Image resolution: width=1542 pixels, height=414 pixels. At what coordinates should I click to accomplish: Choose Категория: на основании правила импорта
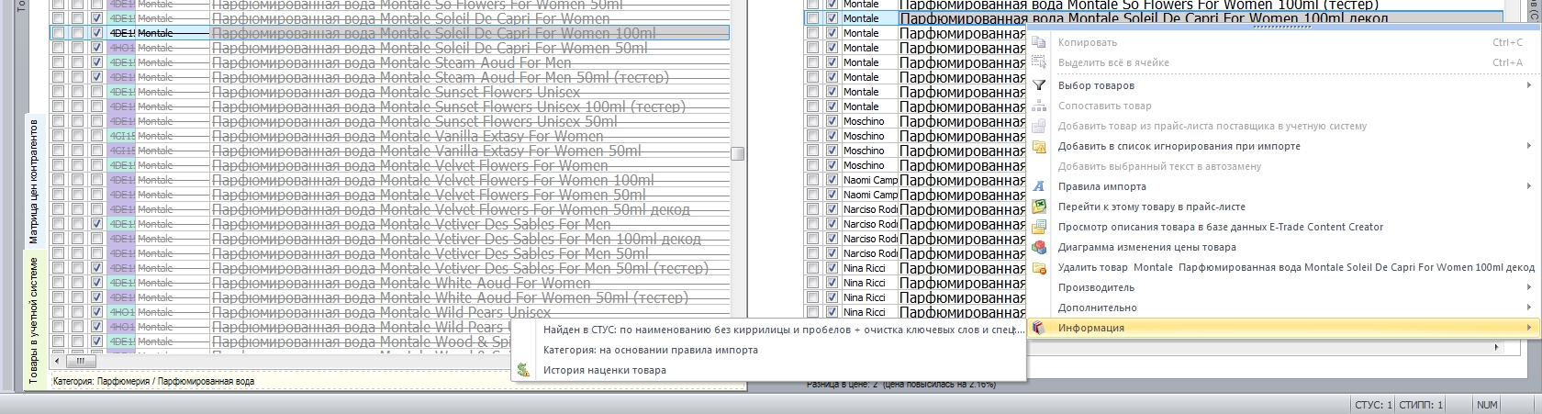click(x=767, y=350)
